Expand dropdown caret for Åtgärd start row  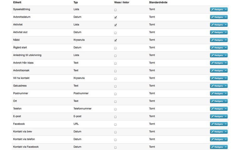[x=226, y=48]
